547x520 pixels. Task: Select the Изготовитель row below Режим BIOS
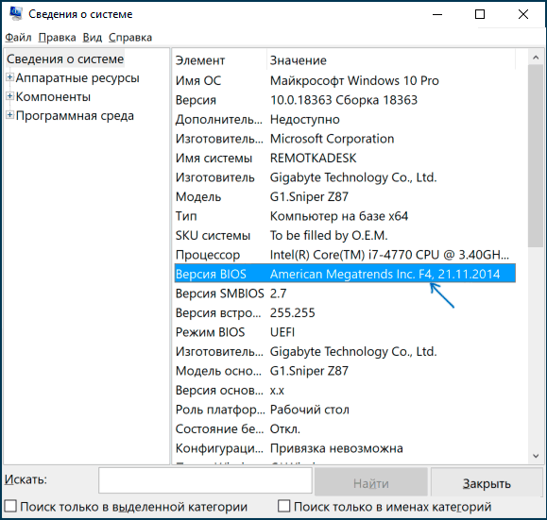tap(345, 351)
